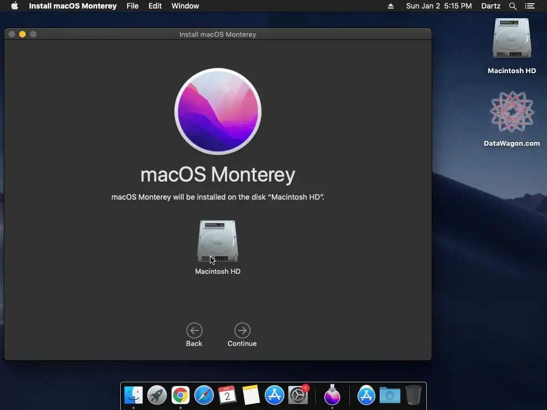Open the Apple menu
Viewport: 547px width, 410px height.
[14, 6]
